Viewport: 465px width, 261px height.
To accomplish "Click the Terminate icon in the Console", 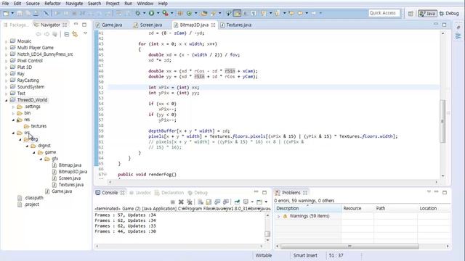I will coord(173,202).
